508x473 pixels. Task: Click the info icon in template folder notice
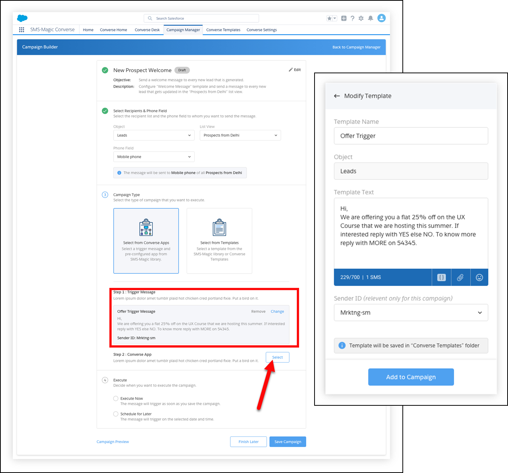click(342, 345)
